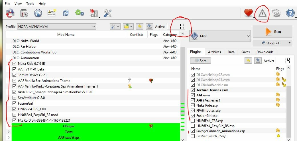Expand the Тело separator
The image size is (297, 141).
[9, 132]
